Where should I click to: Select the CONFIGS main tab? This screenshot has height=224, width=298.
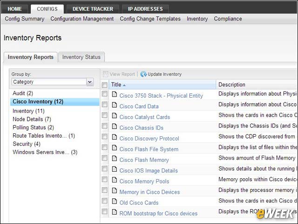[x=47, y=9]
